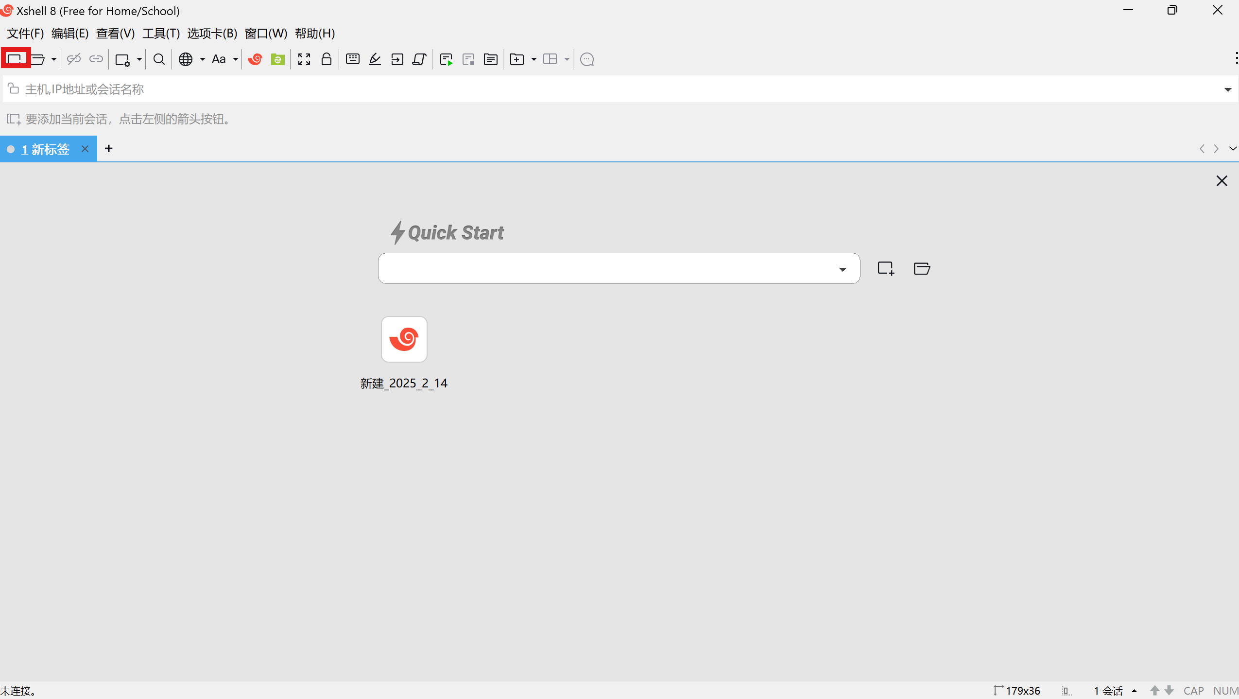This screenshot has width=1239, height=699.
Task: Expand the Quick Start combo box arrow
Action: [843, 269]
